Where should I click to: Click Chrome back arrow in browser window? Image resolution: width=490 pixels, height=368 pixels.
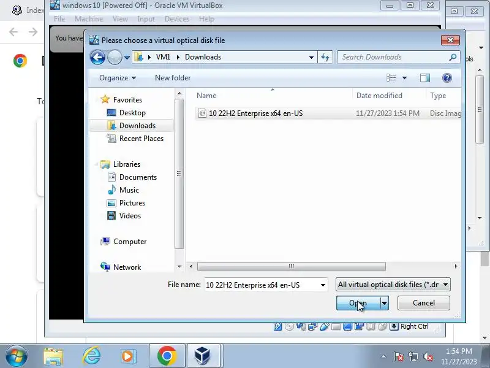[13, 32]
